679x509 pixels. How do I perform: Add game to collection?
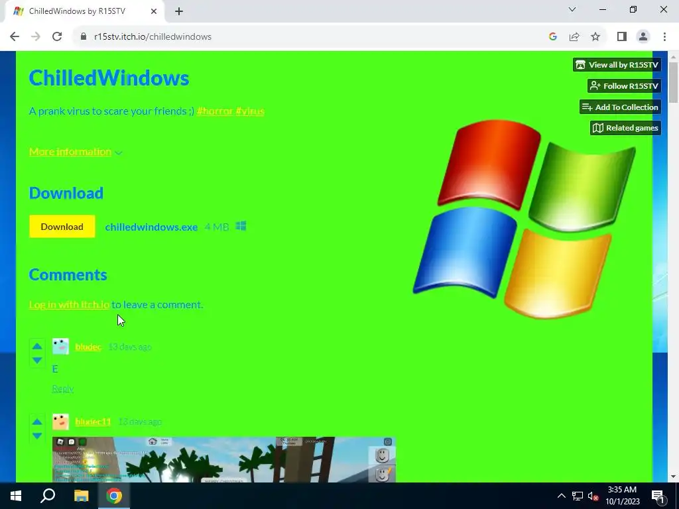620,107
